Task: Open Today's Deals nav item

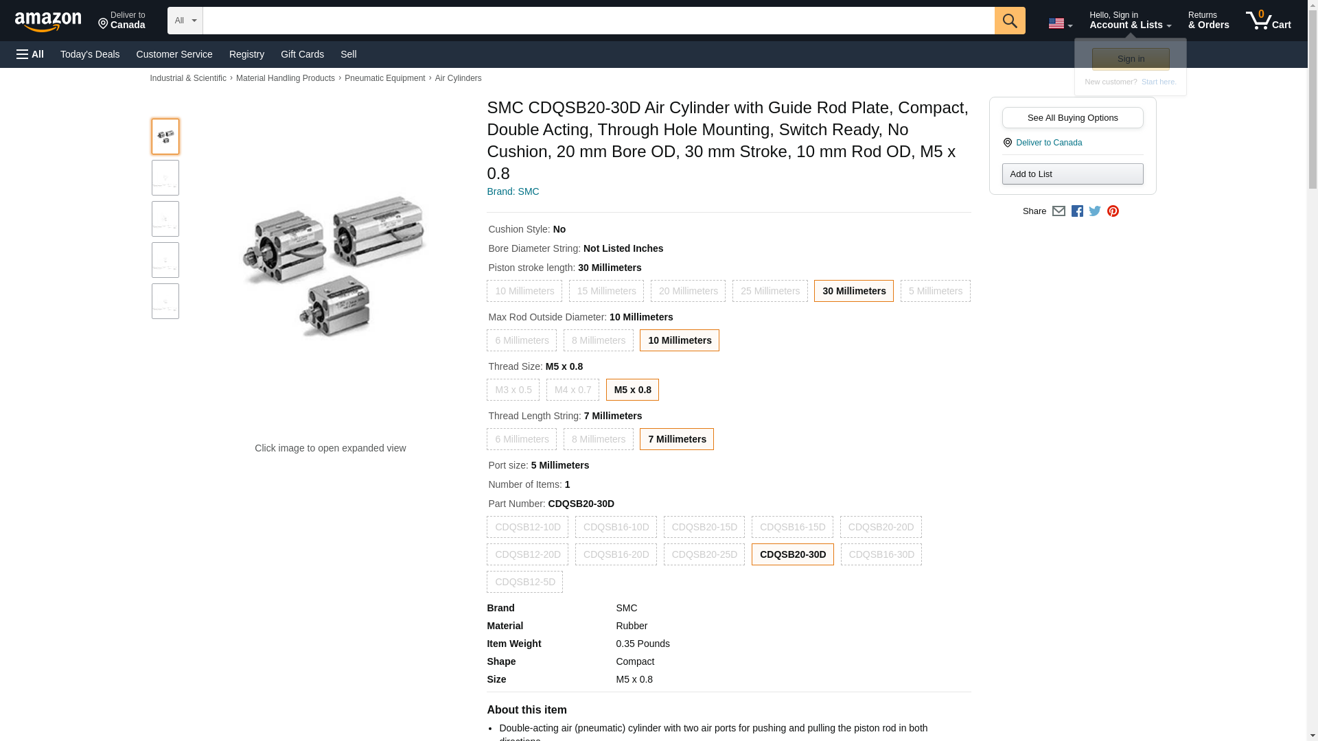Action: (90, 54)
